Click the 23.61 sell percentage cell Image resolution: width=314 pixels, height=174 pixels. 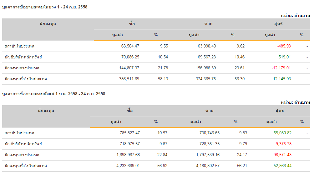click(x=240, y=68)
